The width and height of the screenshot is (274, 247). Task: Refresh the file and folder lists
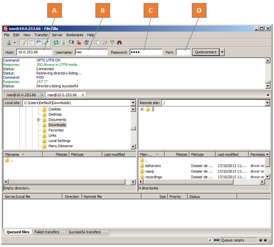(56, 43)
